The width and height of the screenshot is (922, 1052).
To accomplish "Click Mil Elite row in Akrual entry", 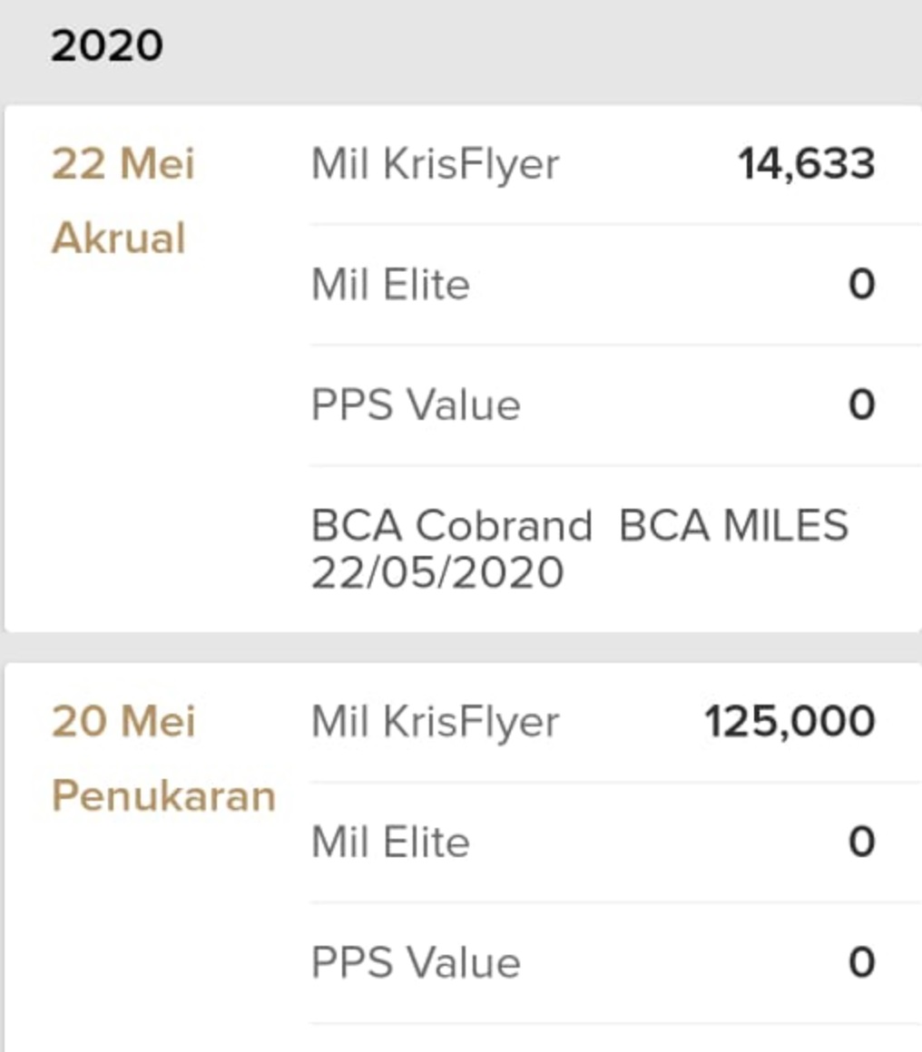I will click(x=615, y=285).
